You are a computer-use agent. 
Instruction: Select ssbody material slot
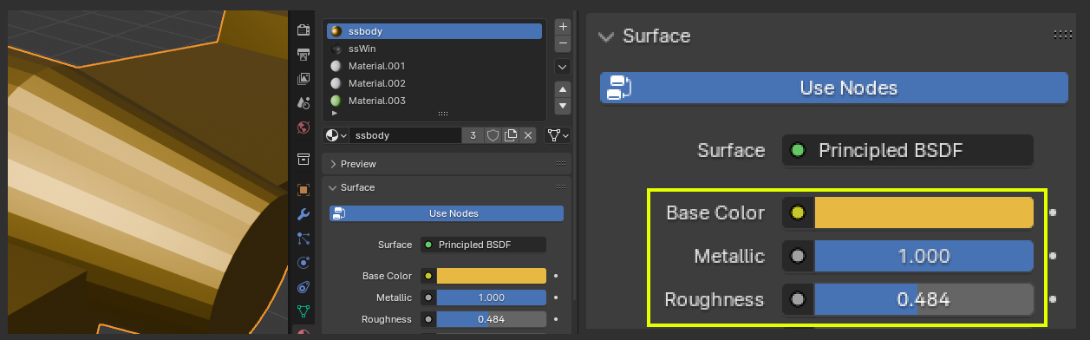[x=434, y=31]
